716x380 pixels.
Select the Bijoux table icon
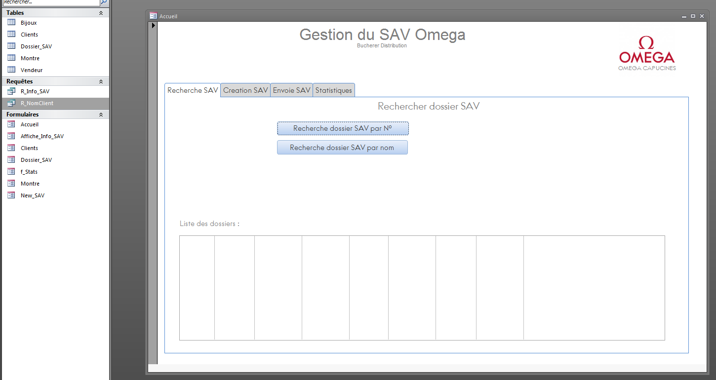click(x=11, y=22)
